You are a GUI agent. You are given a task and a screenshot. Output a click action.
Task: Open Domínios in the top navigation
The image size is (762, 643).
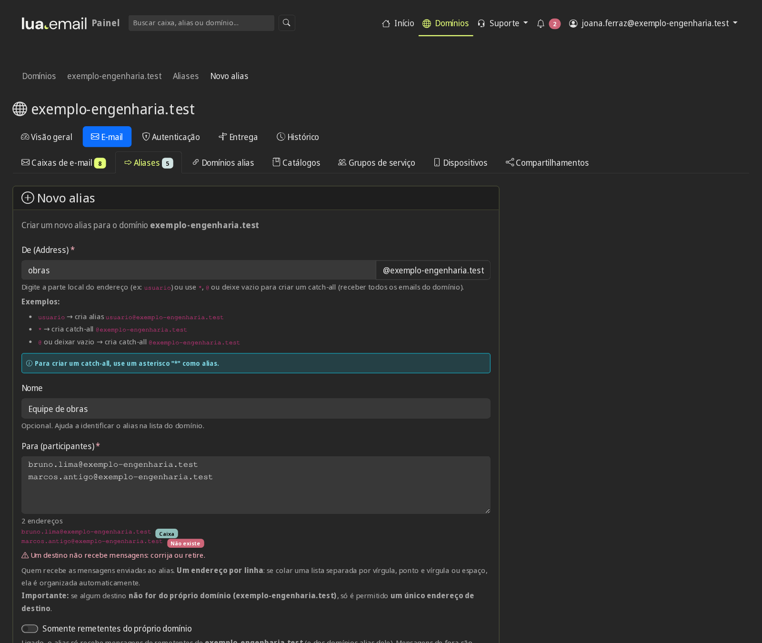point(446,23)
